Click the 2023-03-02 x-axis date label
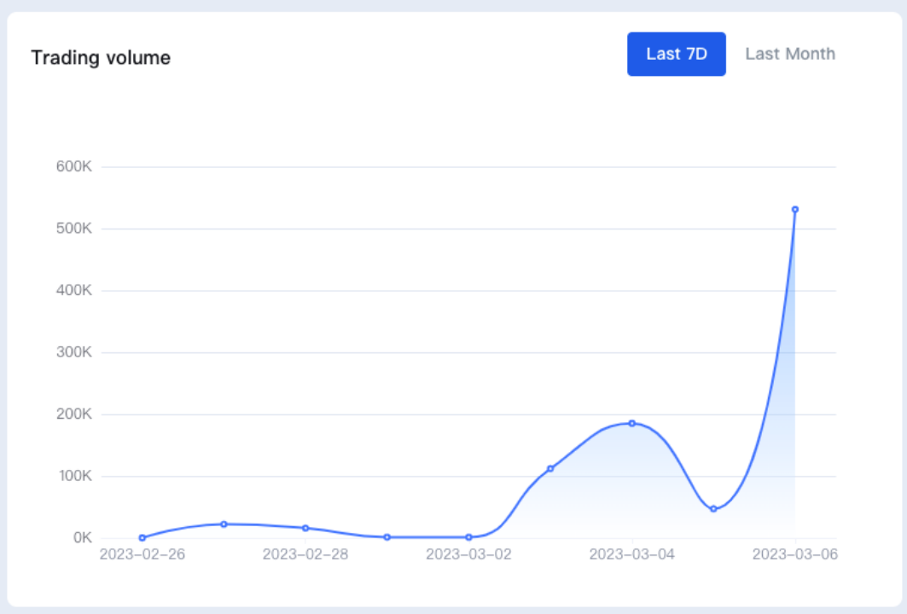This screenshot has height=614, width=907. click(x=468, y=554)
